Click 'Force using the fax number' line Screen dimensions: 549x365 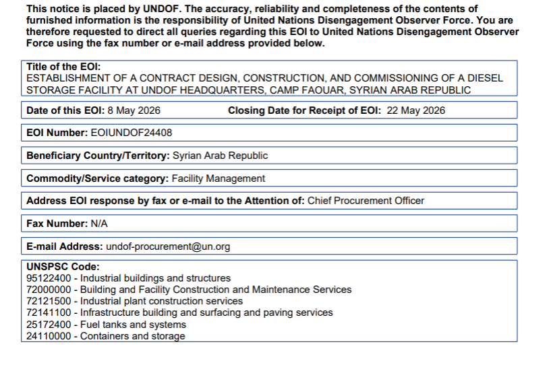175,43
